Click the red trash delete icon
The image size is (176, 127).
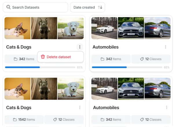click(x=43, y=57)
